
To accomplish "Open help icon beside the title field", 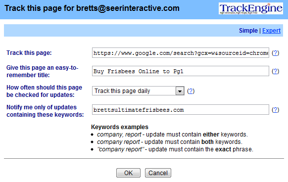I will point(275,71).
